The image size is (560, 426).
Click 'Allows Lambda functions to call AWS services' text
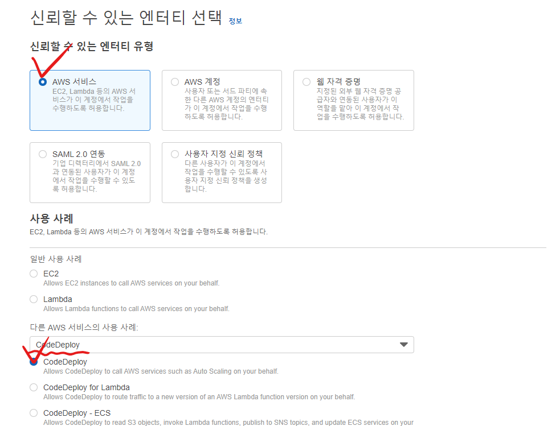(136, 309)
